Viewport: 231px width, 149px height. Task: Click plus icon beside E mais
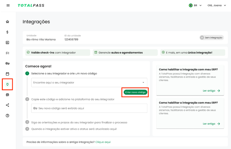point(163,52)
